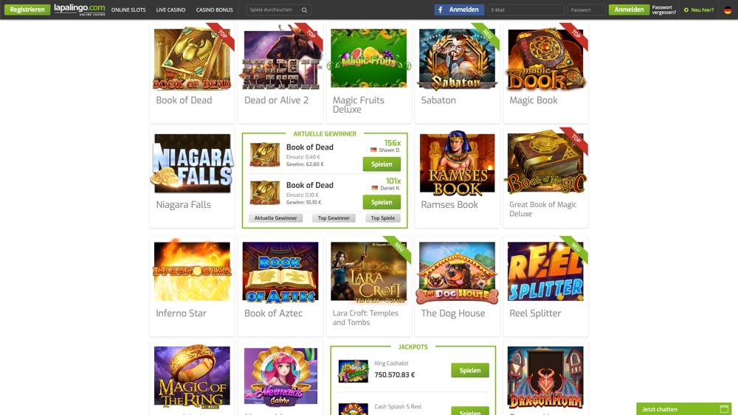The image size is (738, 415).
Task: Open Reel Splitter game tile
Action: [x=545, y=286]
